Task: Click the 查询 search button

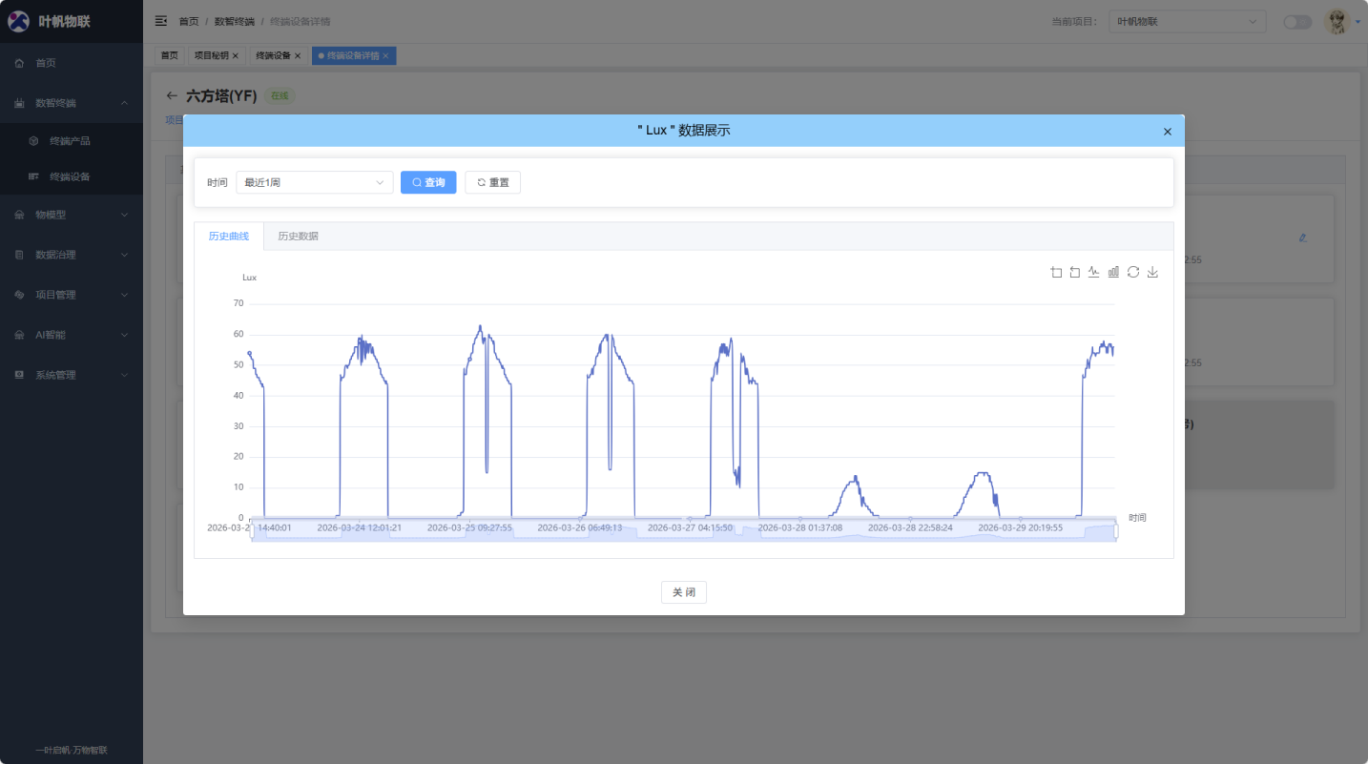Action: [x=428, y=182]
